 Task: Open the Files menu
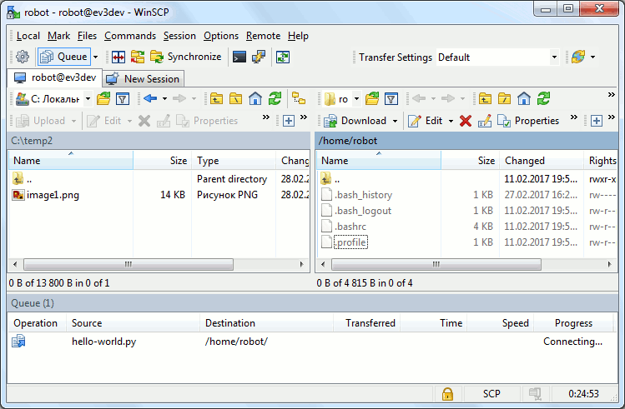tap(87, 36)
